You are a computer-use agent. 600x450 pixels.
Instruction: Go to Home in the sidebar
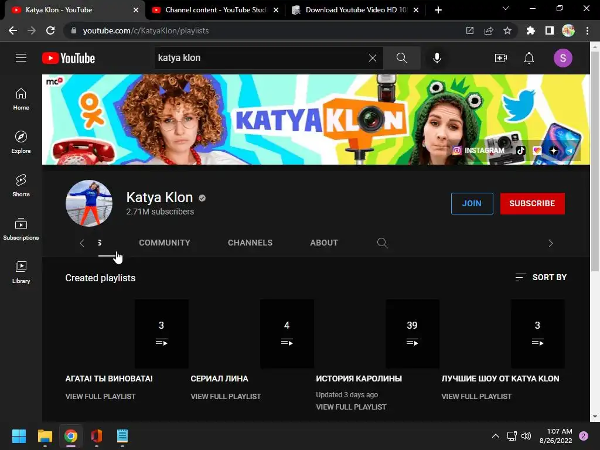pos(21,99)
